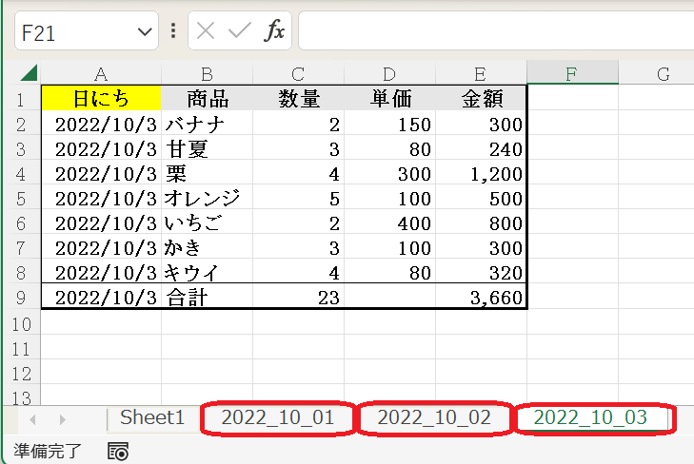The height and width of the screenshot is (464, 694).
Task: Select the total quantity cell 23
Action: pyautogui.click(x=298, y=297)
